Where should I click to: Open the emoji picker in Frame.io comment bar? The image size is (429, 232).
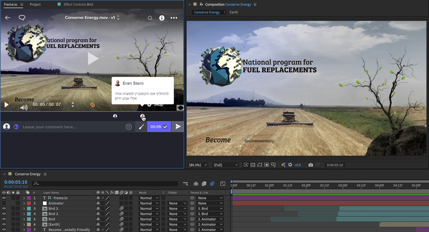coord(129,126)
